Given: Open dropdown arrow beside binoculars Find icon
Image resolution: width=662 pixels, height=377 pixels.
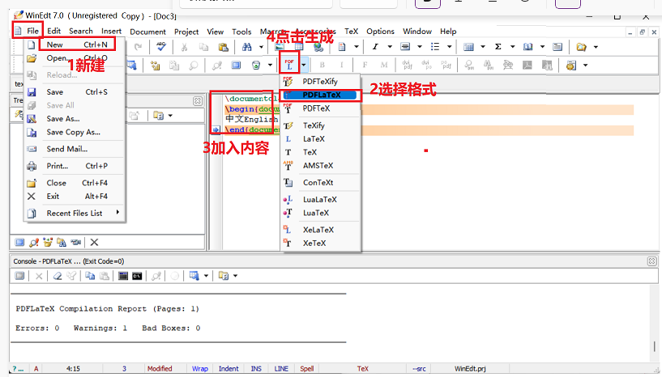Looking at the screenshot, I should click(261, 47).
